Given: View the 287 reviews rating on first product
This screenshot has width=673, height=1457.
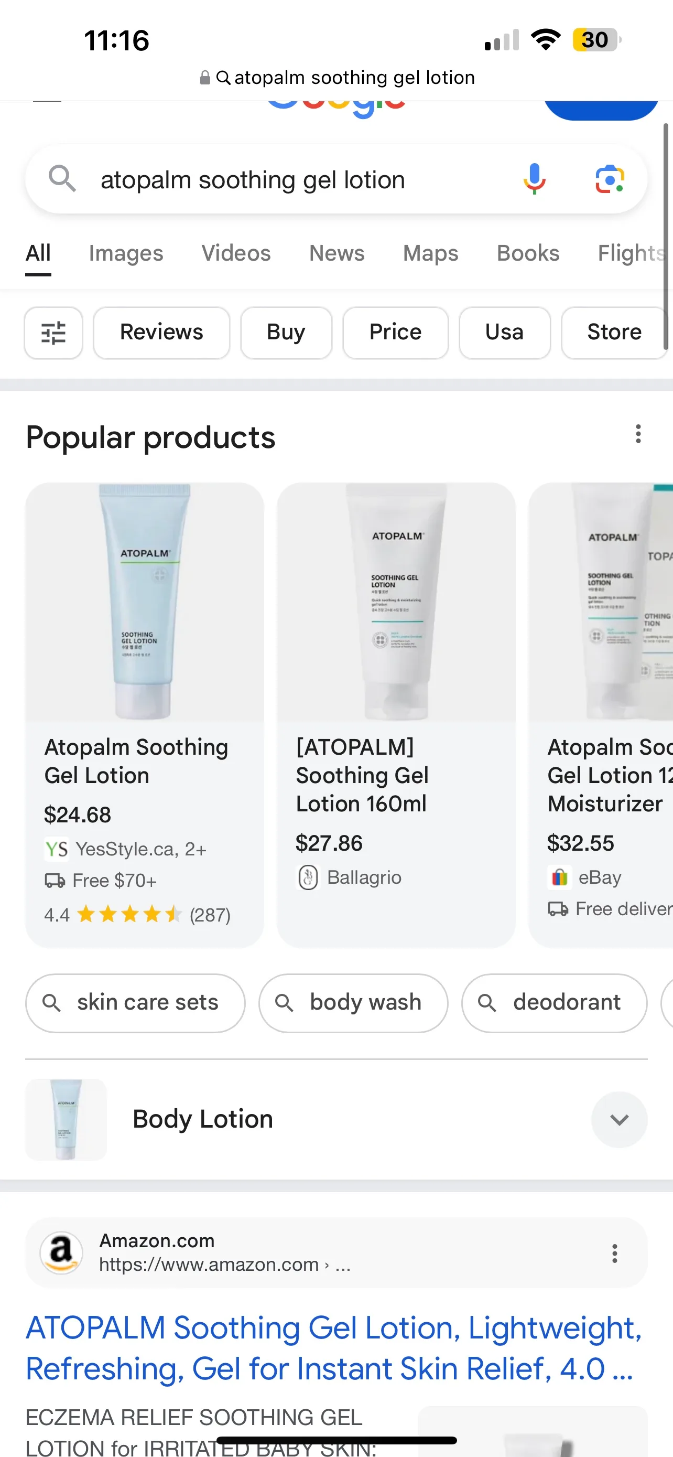Looking at the screenshot, I should [x=137, y=914].
